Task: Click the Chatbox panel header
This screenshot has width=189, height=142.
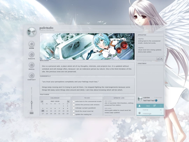Action: pyautogui.click(x=150, y=63)
